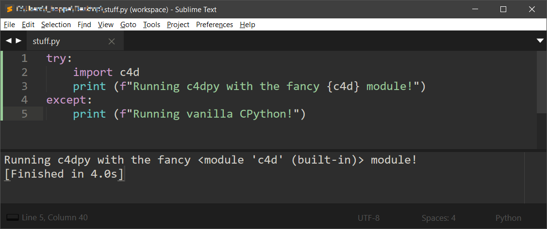The width and height of the screenshot is (547, 229).
Task: Change file encoding from UTF-8
Action: click(x=368, y=218)
